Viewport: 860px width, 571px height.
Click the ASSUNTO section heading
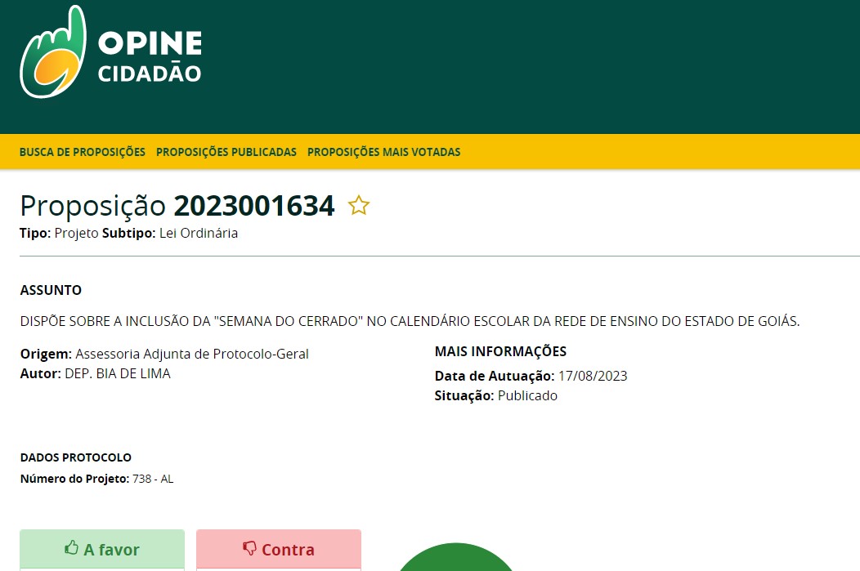point(51,290)
